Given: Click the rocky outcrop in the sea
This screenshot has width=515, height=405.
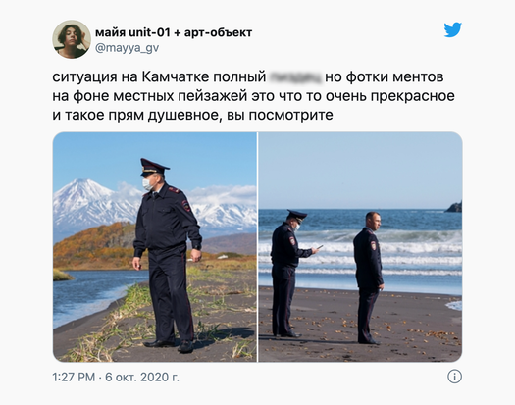Looking at the screenshot, I should pos(454,207).
